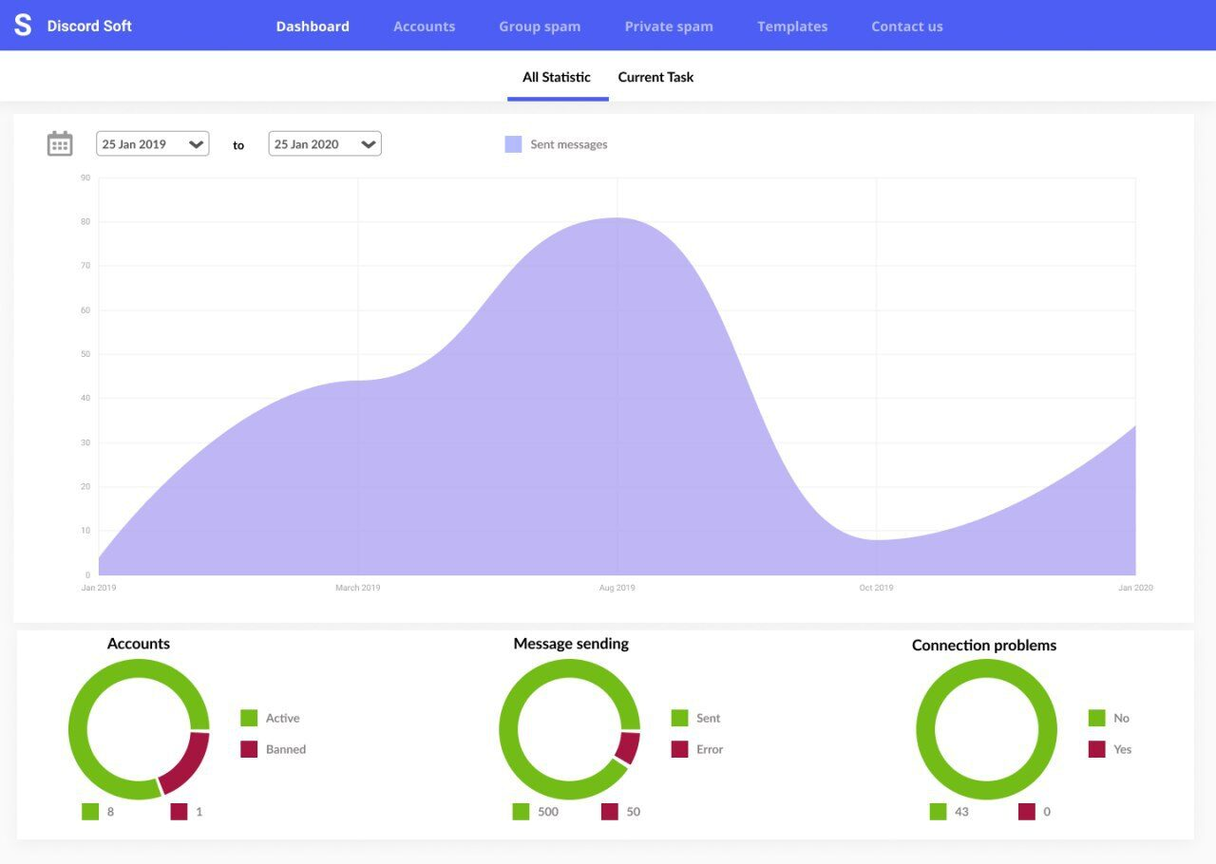Click the Contact us link
This screenshot has height=864, width=1216.
(x=907, y=27)
